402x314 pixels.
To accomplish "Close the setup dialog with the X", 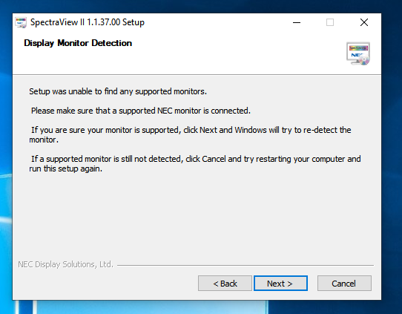I will click(x=364, y=22).
